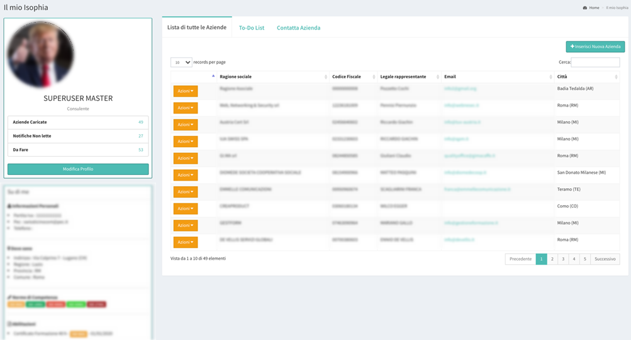Click the Home breadcrumb icon
This screenshot has height=340, width=631.
pyautogui.click(x=585, y=8)
